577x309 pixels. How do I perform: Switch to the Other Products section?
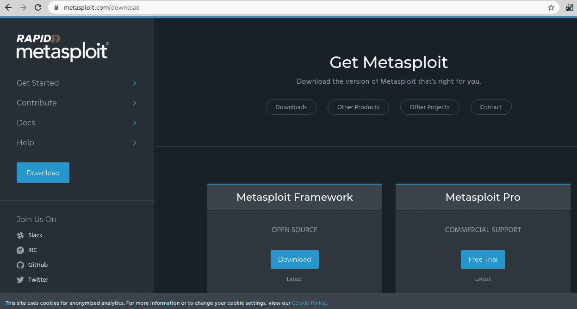(358, 107)
